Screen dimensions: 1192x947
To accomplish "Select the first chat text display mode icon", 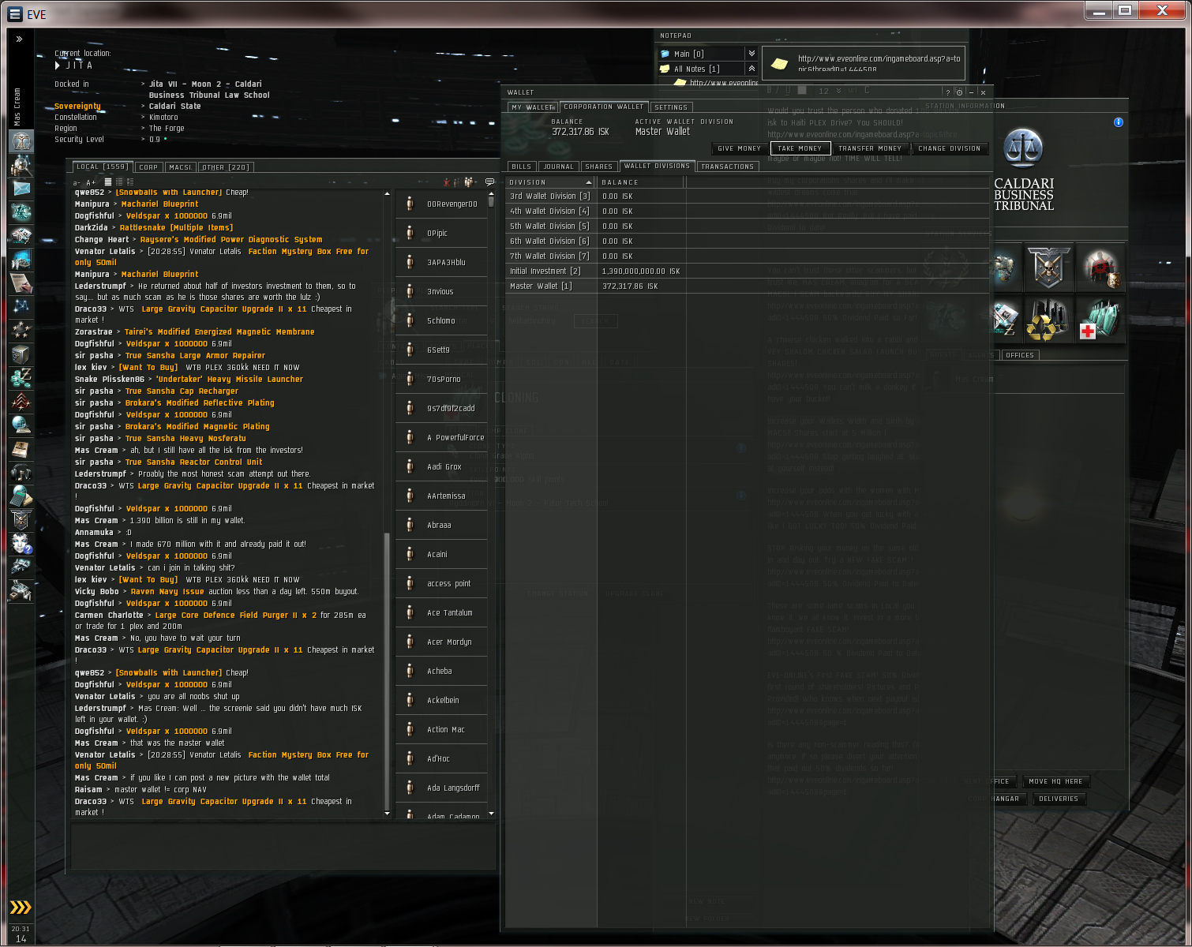I will (108, 182).
